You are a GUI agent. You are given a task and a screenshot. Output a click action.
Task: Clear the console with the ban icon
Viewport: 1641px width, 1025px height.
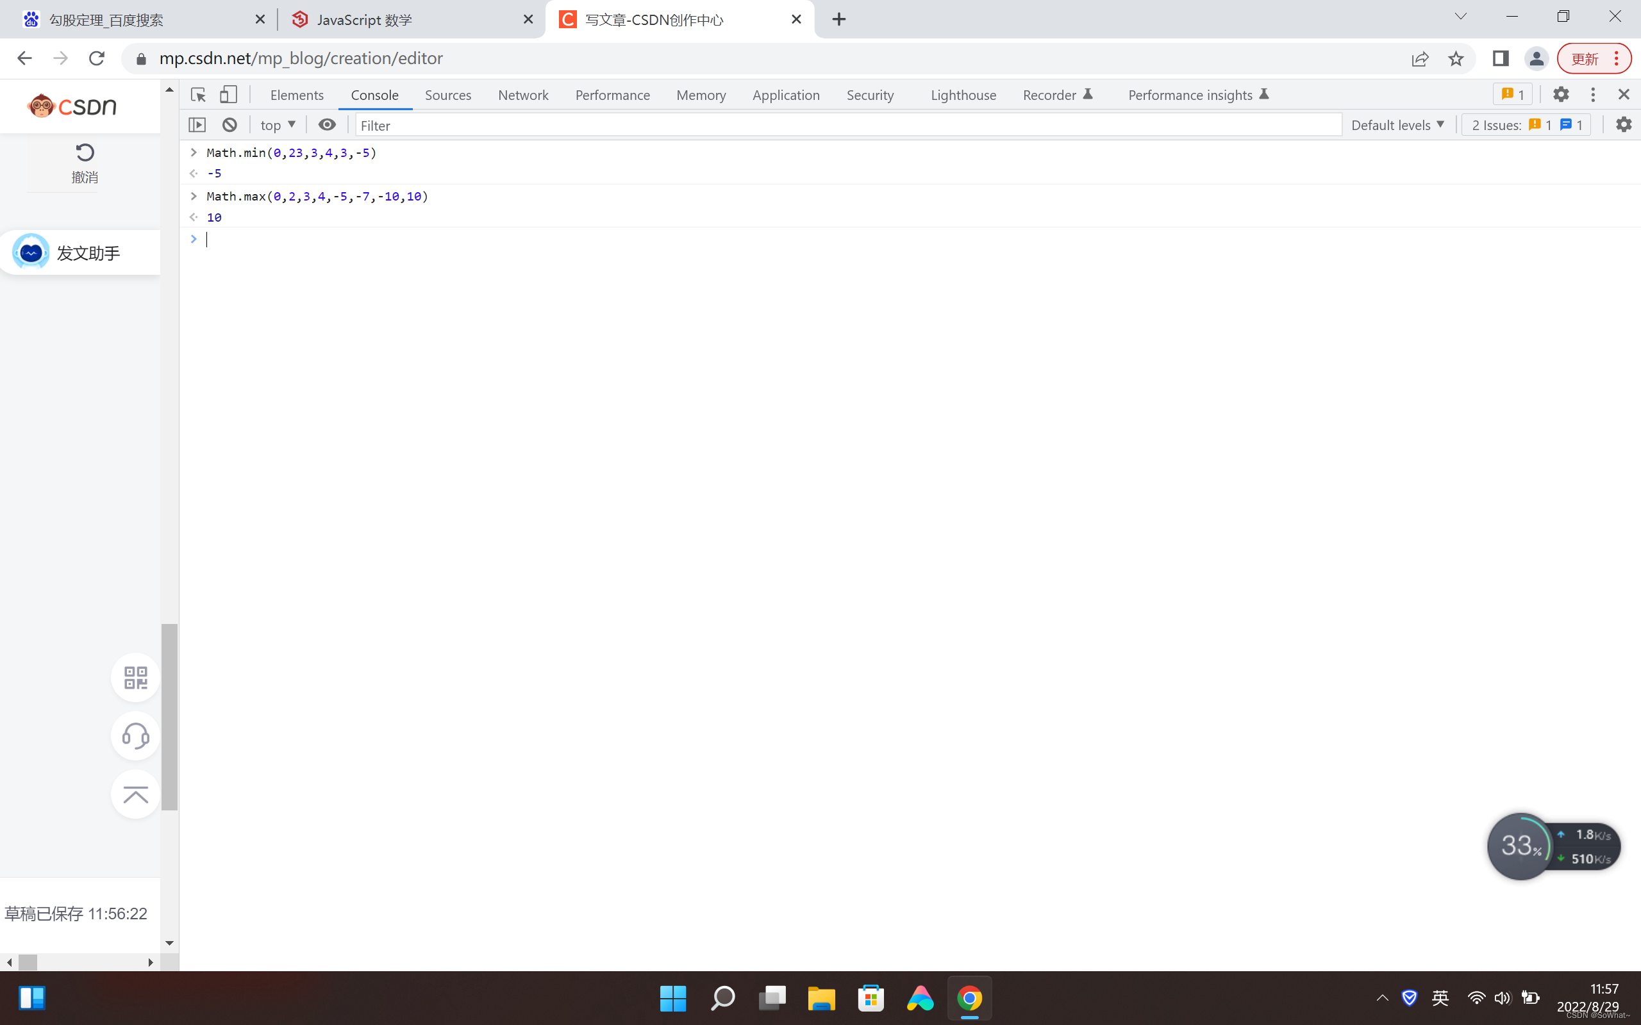click(x=230, y=125)
